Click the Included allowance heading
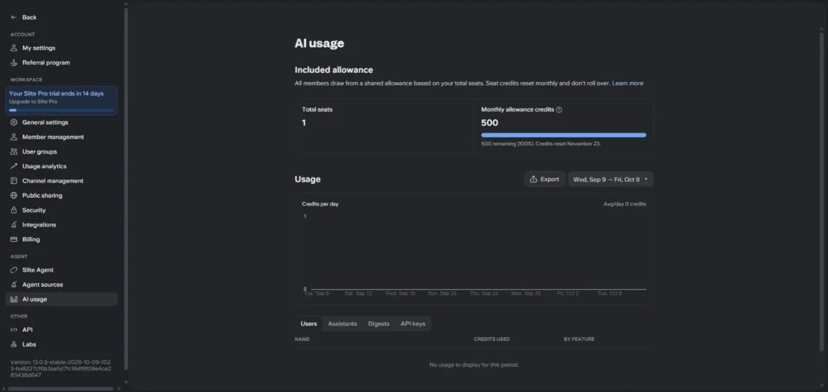This screenshot has width=828, height=392. tap(334, 70)
